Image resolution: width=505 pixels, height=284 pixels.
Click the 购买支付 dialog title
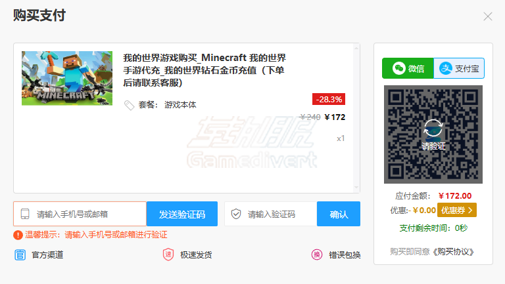(39, 15)
